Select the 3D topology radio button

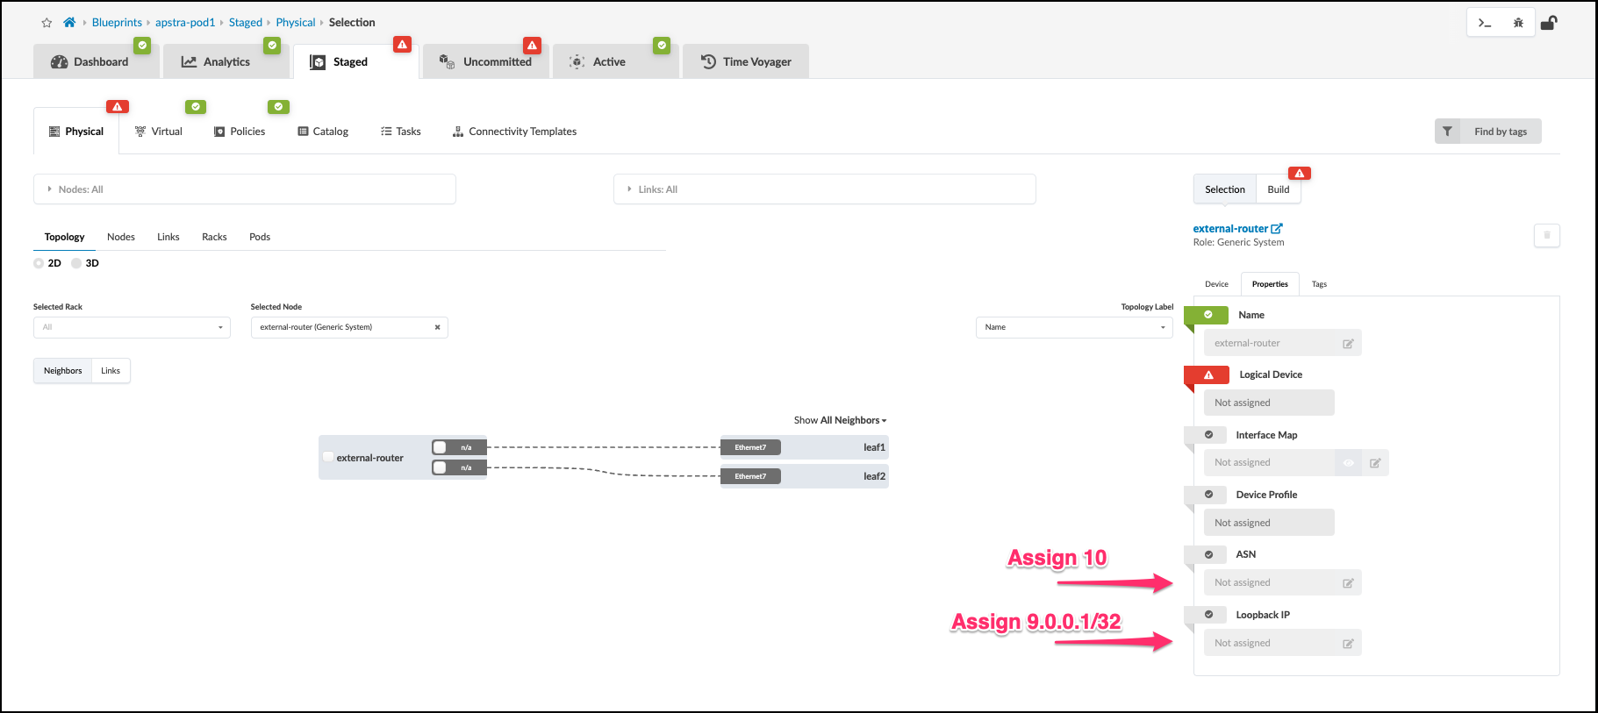(x=77, y=263)
